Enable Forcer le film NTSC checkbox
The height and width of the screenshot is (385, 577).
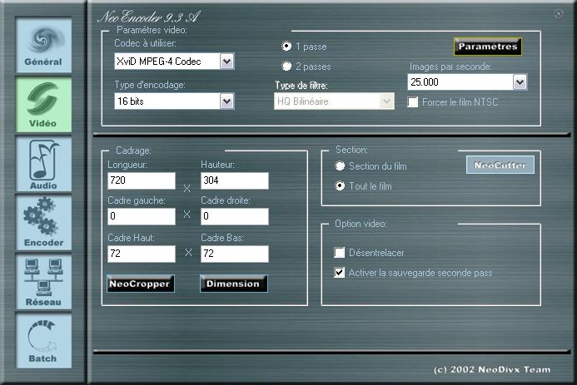click(x=413, y=101)
